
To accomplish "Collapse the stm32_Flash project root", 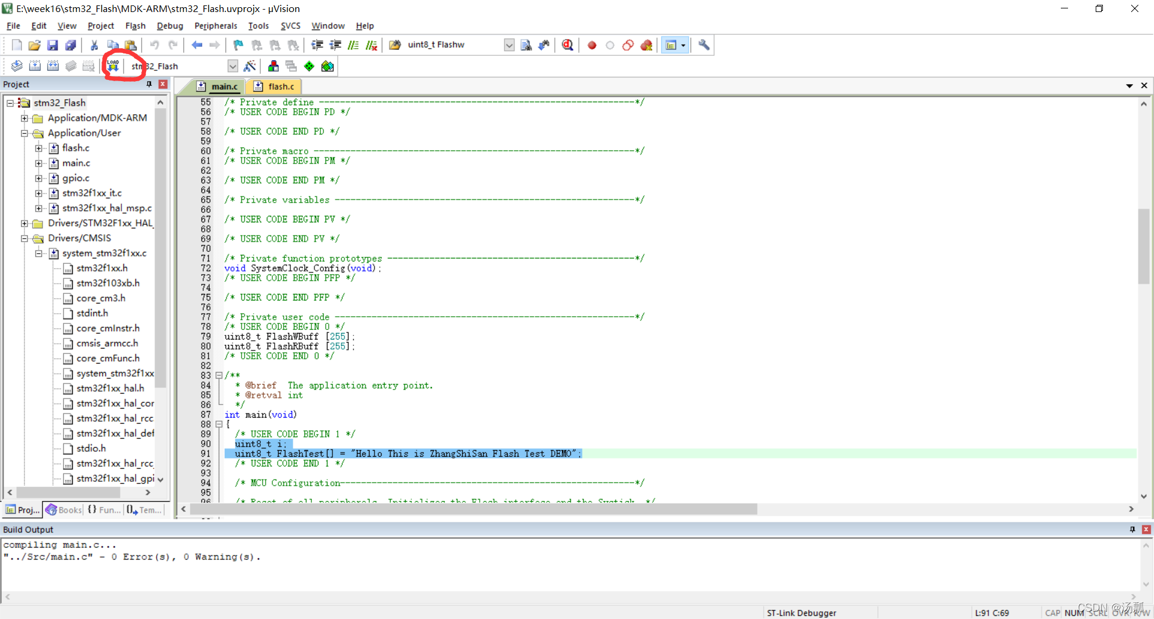I will pos(10,103).
